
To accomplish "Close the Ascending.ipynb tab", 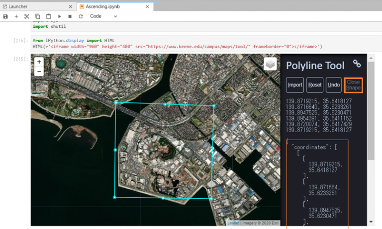I will pos(147,6).
